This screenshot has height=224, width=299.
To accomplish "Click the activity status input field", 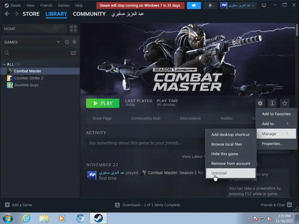I will [x=145, y=143].
